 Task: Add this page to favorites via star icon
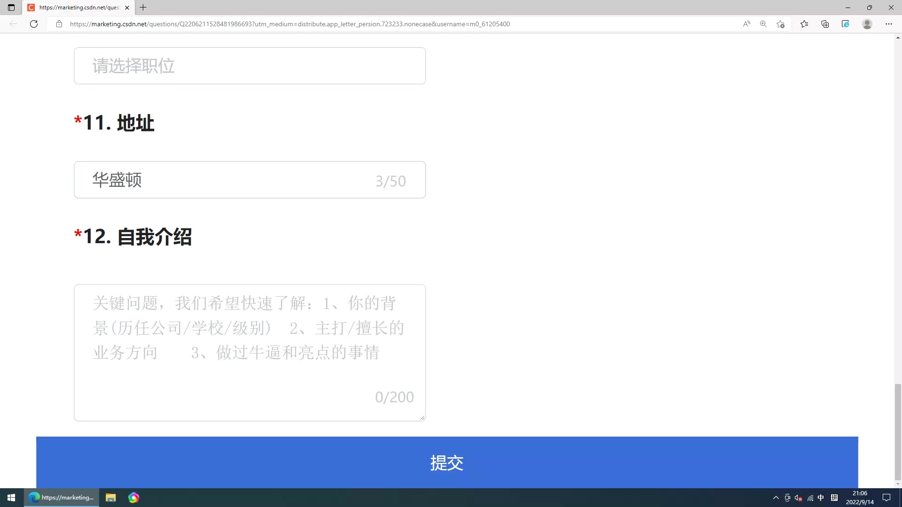pyautogui.click(x=780, y=24)
